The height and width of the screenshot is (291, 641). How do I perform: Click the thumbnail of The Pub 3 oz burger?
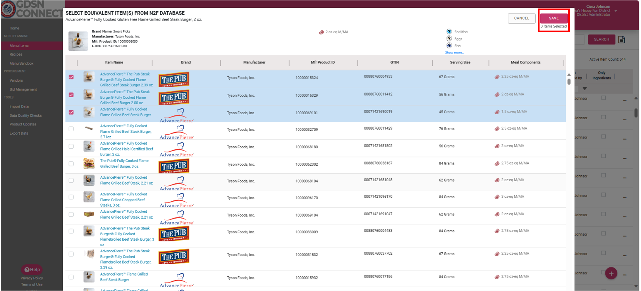pos(89,164)
